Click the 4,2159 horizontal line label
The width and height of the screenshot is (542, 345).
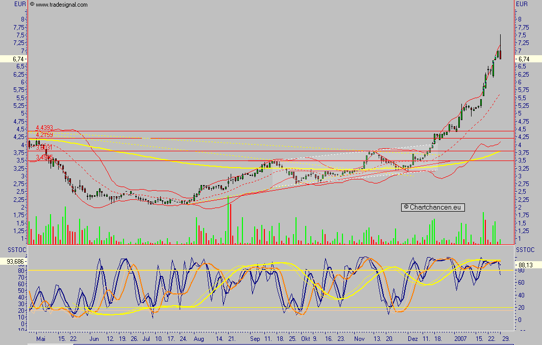click(44, 135)
